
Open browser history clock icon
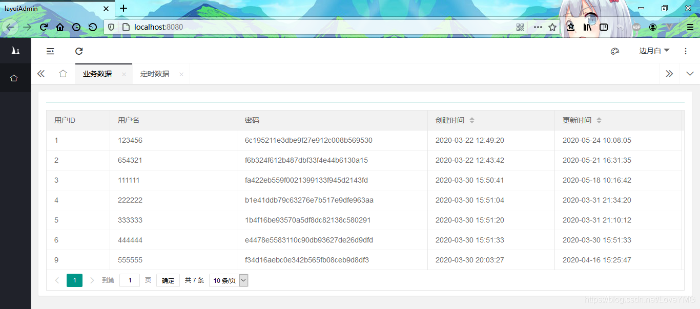[76, 27]
